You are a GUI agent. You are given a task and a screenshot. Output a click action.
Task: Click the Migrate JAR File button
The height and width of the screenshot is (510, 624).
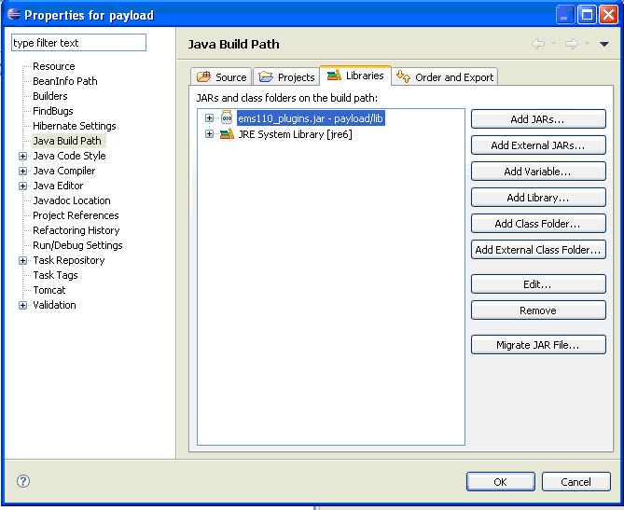point(538,345)
